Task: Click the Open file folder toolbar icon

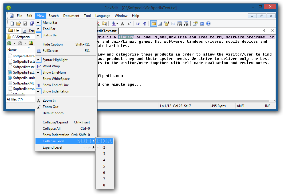Action: coord(19,23)
